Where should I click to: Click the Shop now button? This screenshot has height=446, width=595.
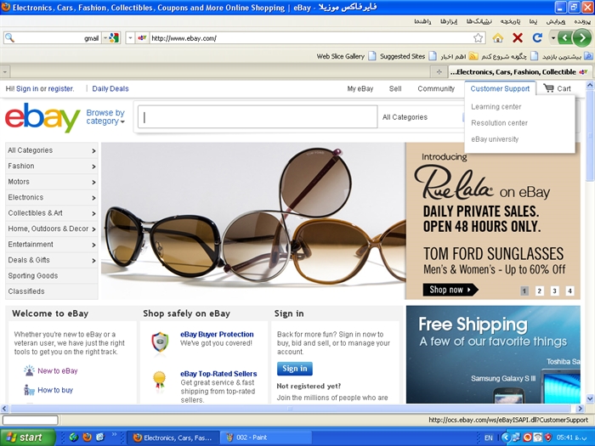coord(450,290)
